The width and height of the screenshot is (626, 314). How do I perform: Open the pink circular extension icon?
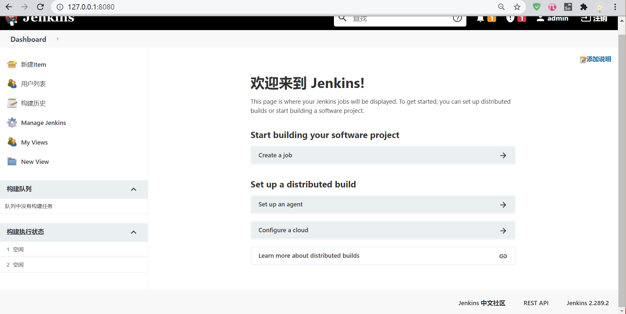pos(552,7)
